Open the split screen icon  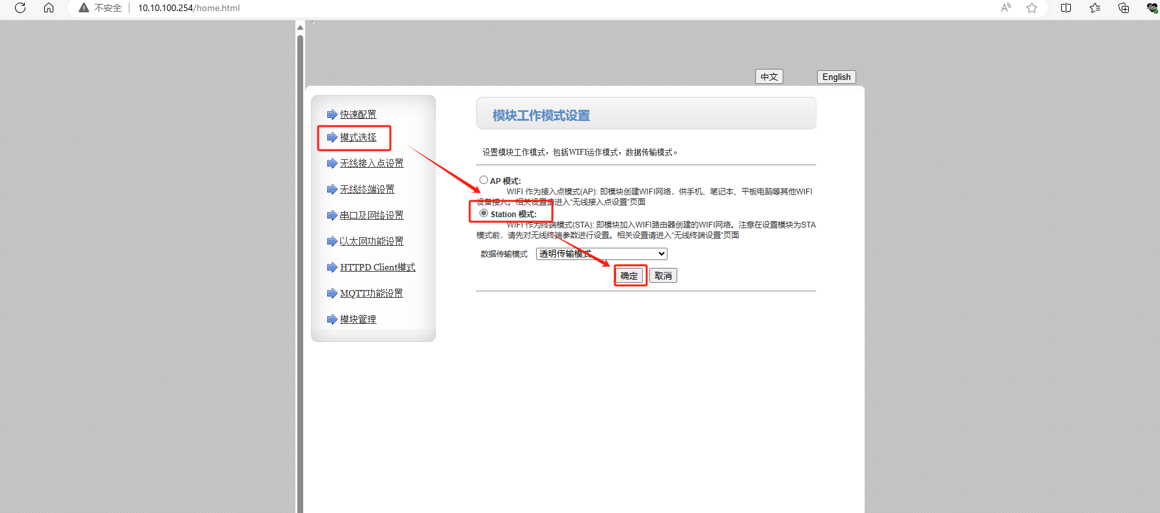[x=1066, y=8]
